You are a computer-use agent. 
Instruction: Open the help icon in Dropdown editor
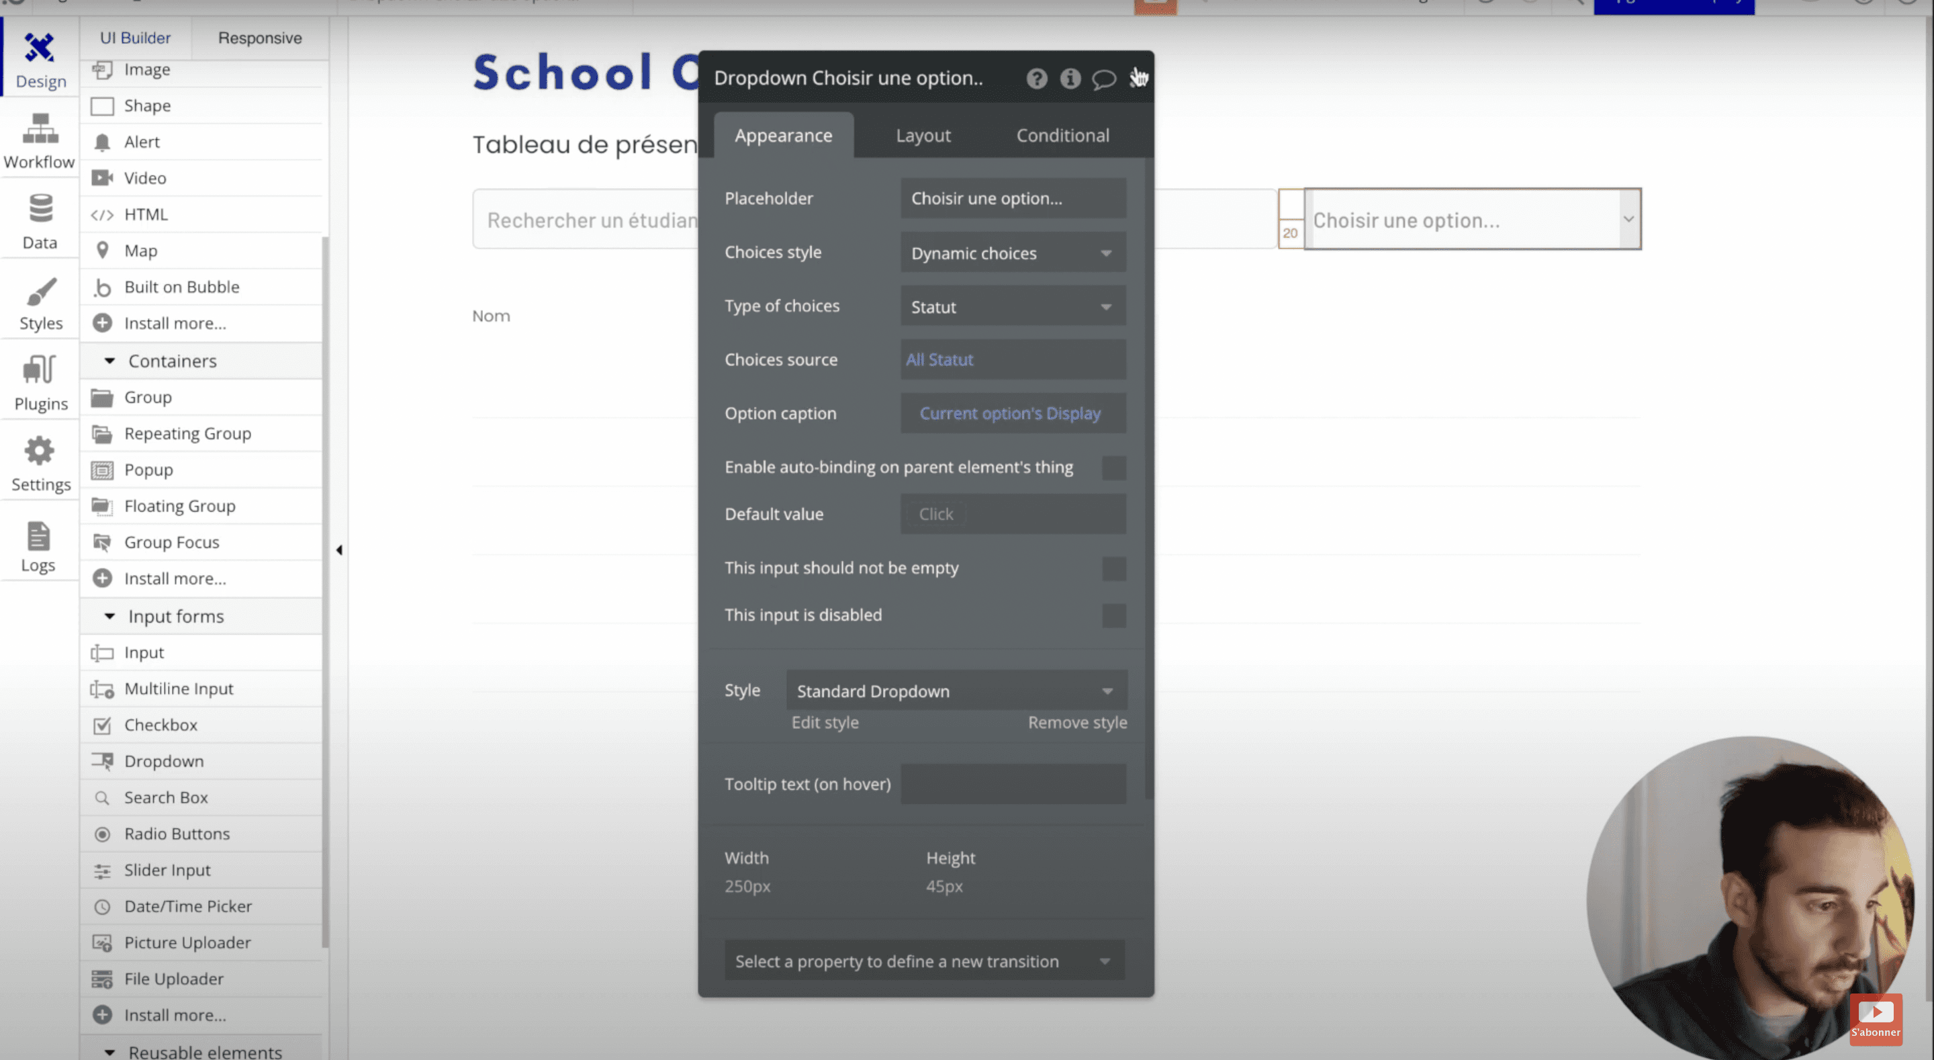pos(1037,78)
